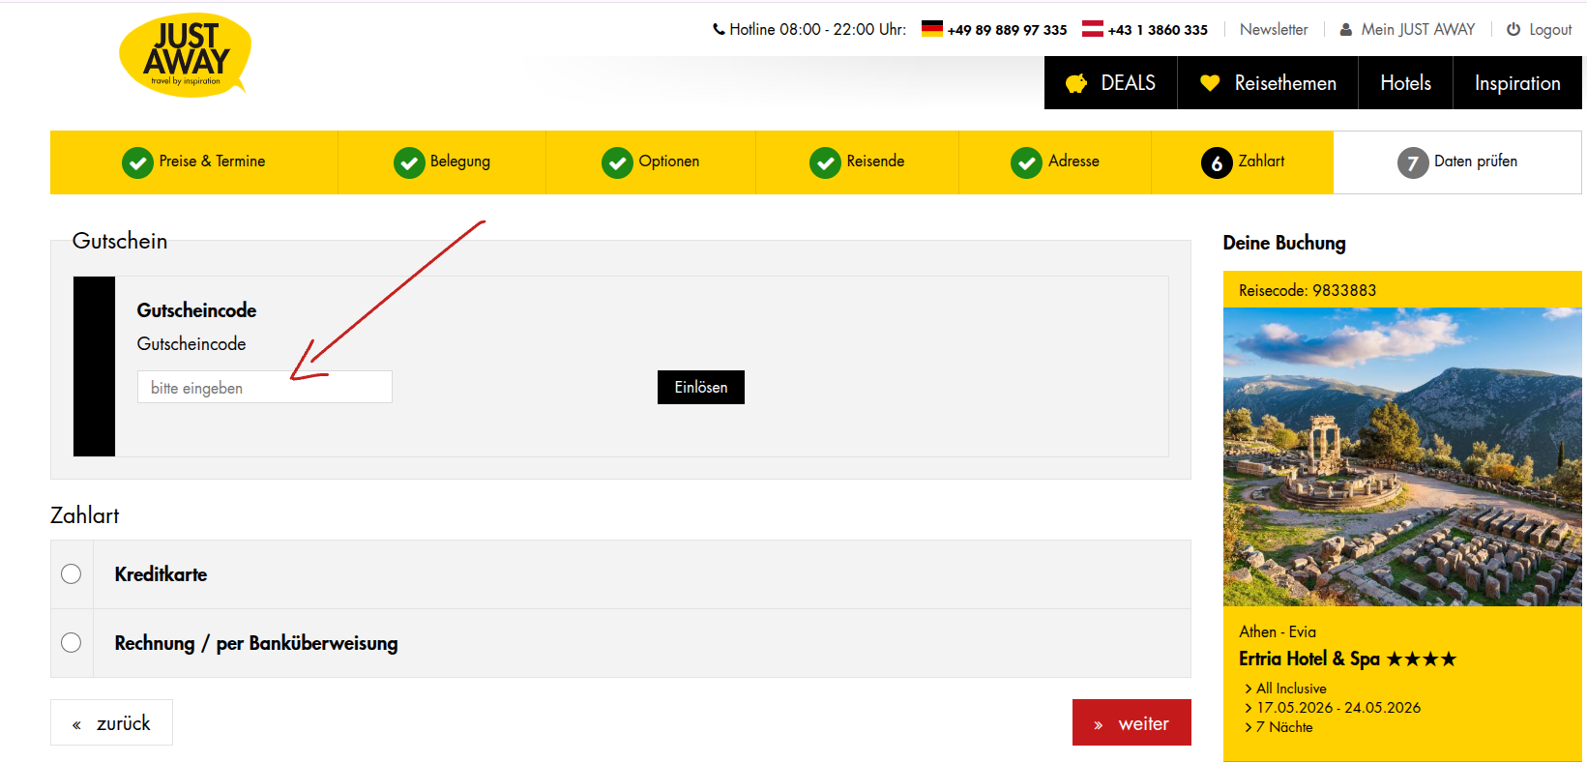This screenshot has height=762, width=1587.
Task: Click the green checkmark for Reisende
Action: (825, 162)
